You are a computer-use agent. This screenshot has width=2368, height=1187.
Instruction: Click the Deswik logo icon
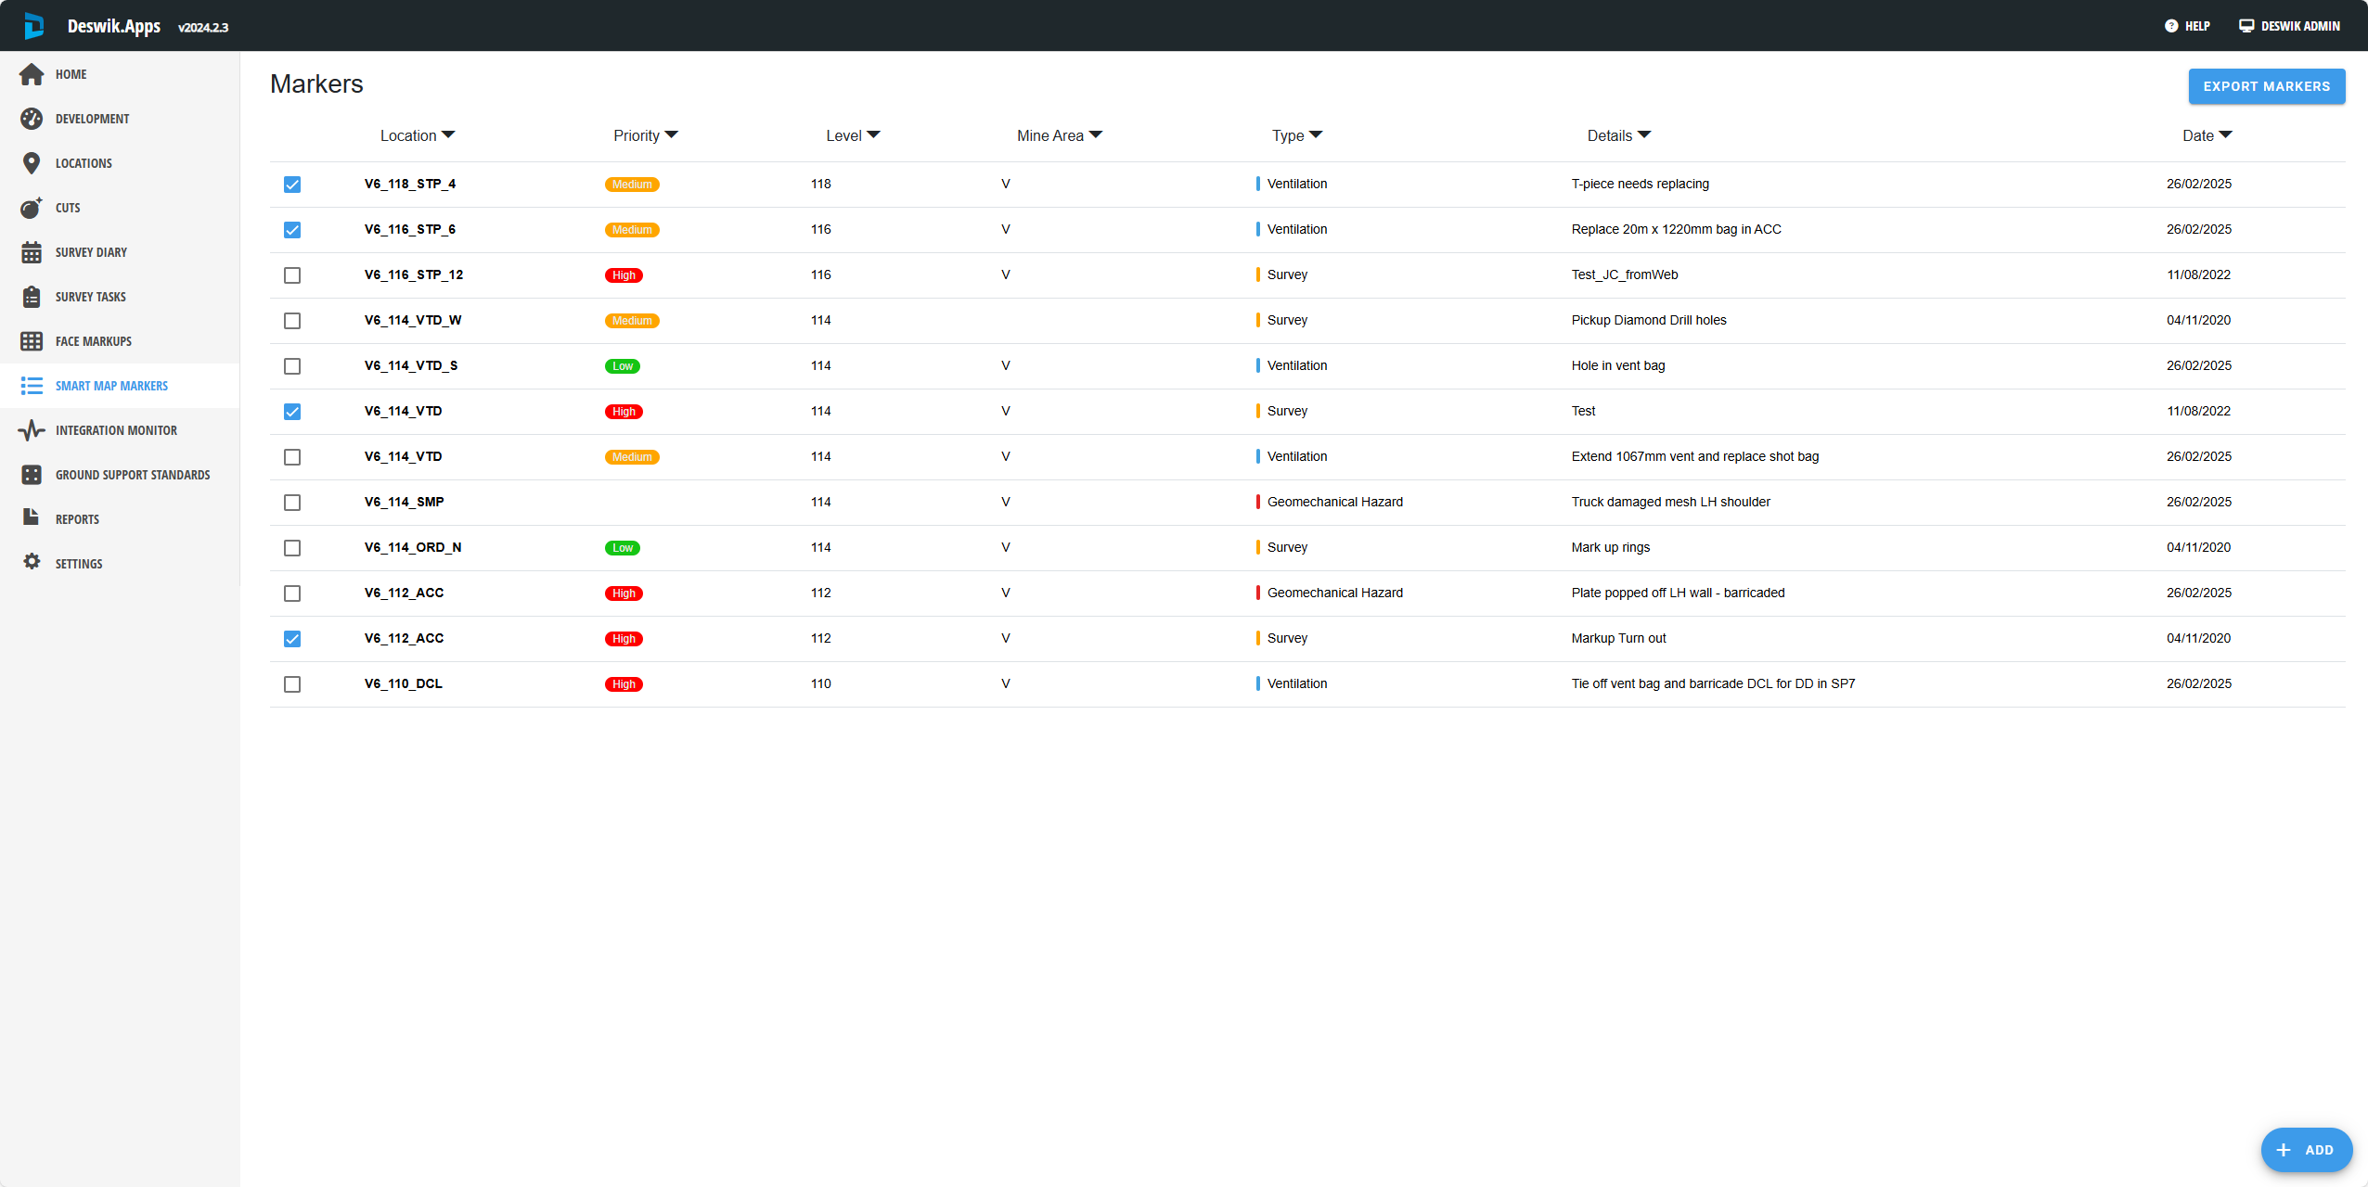33,26
